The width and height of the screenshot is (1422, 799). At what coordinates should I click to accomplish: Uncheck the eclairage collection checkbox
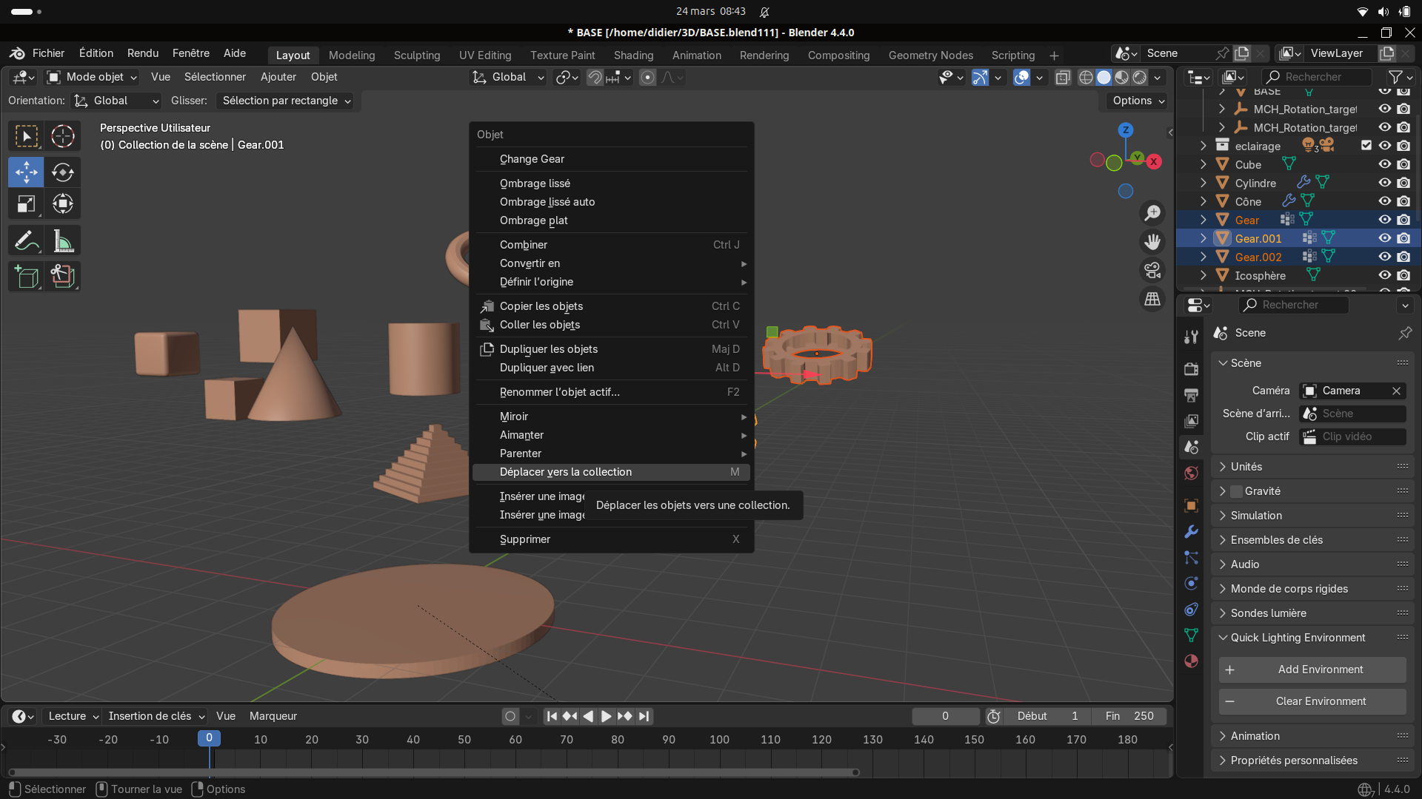tap(1366, 146)
